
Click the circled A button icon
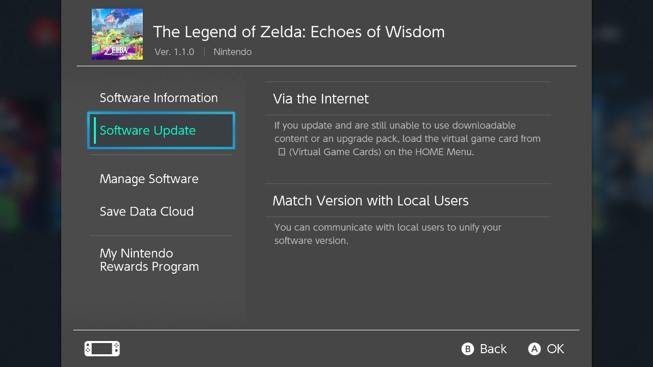click(534, 349)
